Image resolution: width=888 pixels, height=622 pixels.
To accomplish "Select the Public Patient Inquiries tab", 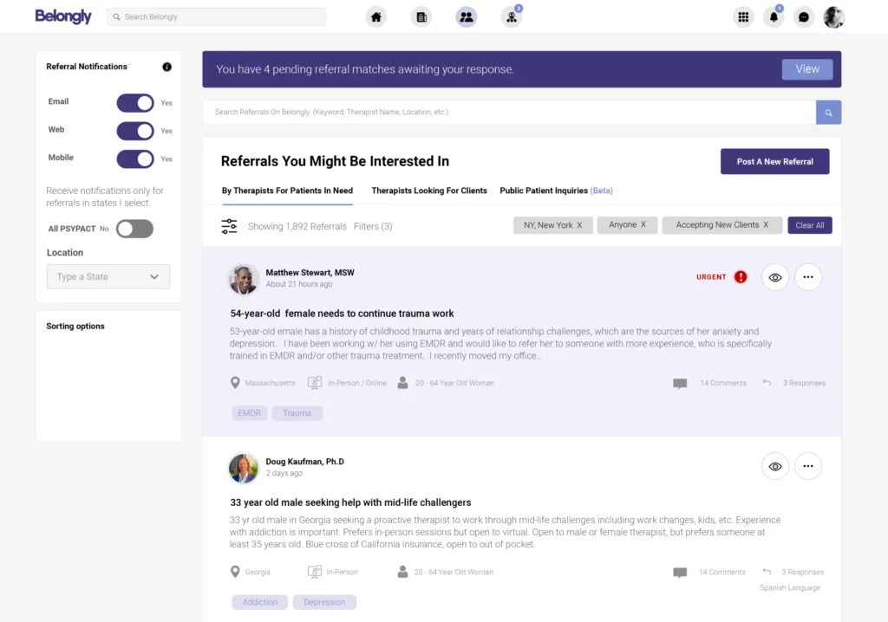I will (x=556, y=191).
